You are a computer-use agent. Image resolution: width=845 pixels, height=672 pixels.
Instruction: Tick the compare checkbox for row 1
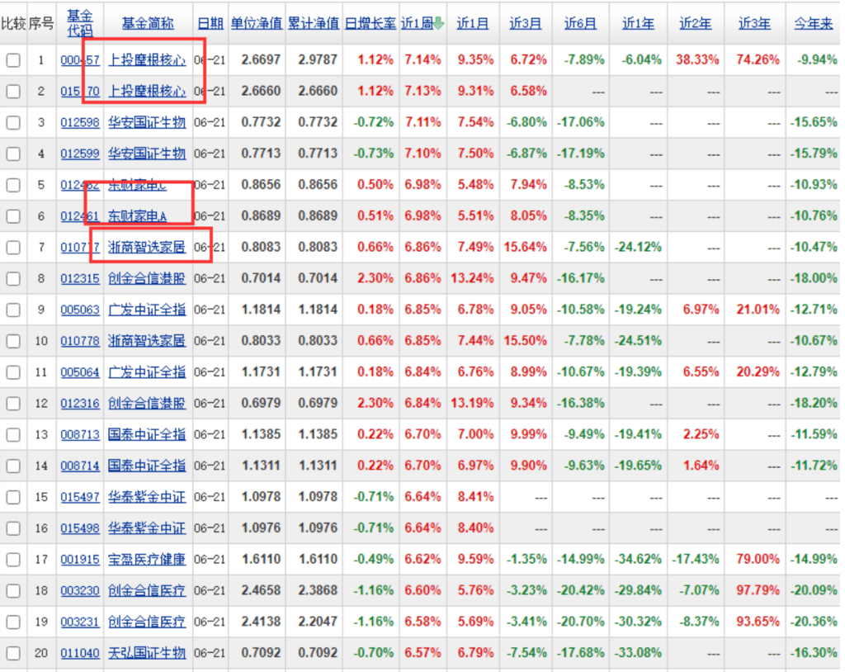pyautogui.click(x=13, y=60)
